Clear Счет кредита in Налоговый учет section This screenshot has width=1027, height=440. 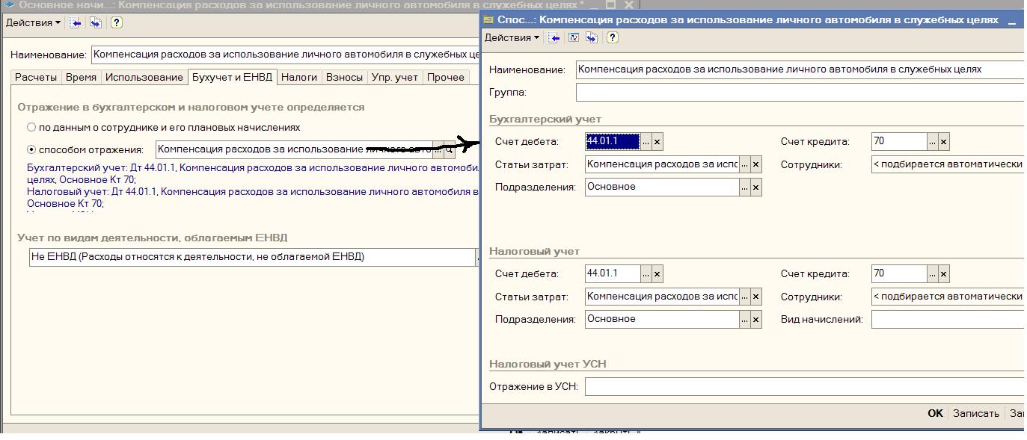coord(943,274)
